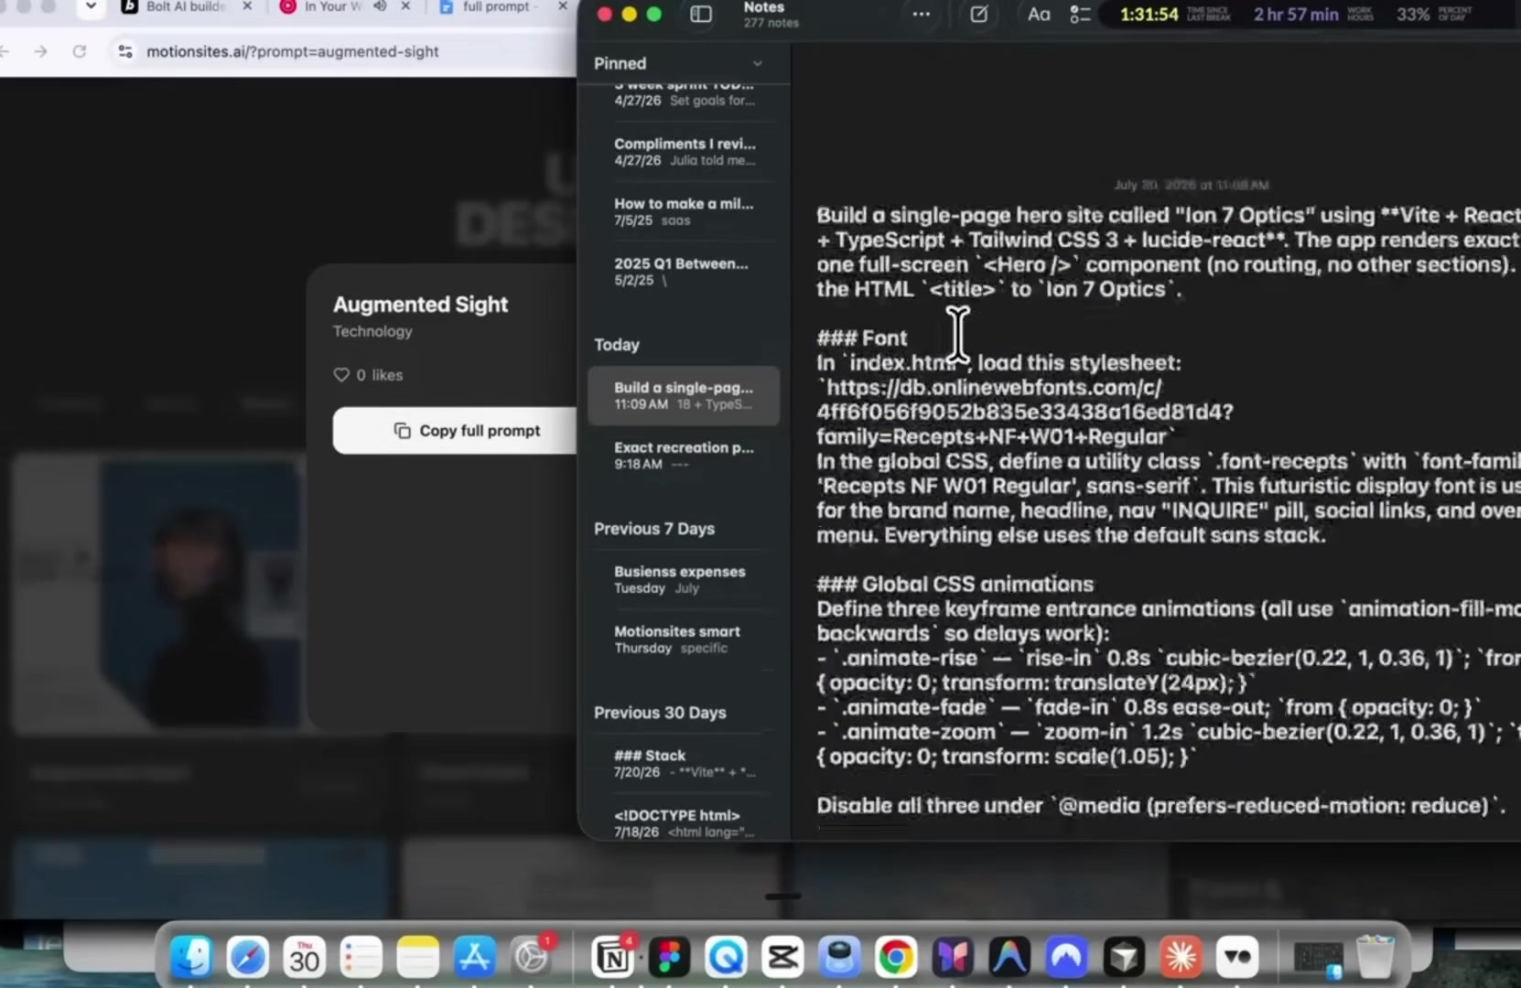Open Reminders from the Dock
This screenshot has width=1521, height=988.
coord(361,957)
